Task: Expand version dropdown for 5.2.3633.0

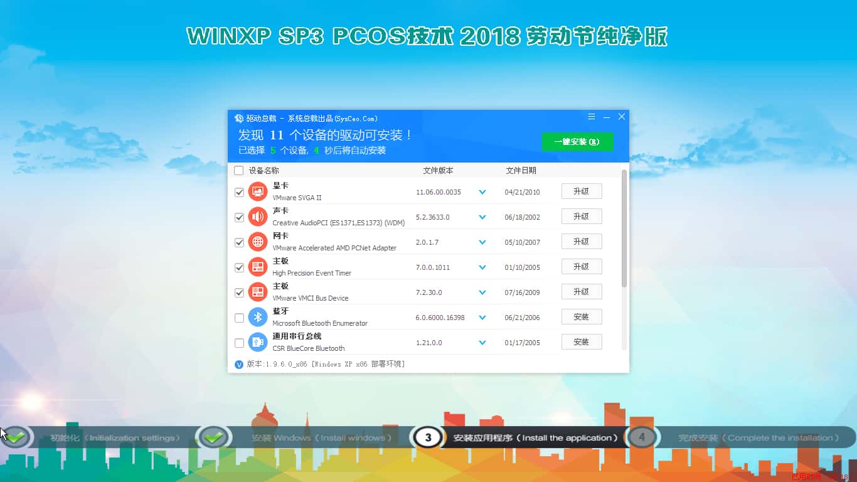Action: click(x=482, y=217)
